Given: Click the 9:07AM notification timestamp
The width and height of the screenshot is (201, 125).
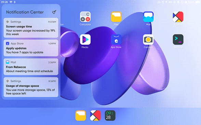Looking at the screenshot, I should 52,22.
